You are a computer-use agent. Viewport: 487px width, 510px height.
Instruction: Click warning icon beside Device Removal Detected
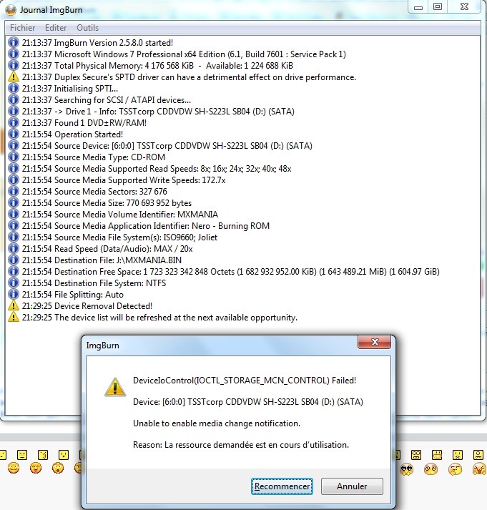14,305
